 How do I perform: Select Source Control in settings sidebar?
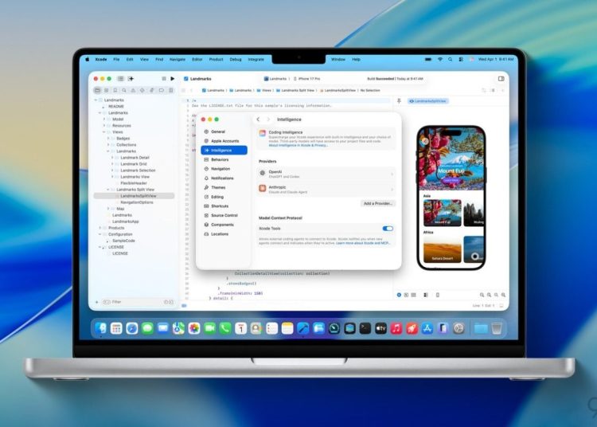224,215
